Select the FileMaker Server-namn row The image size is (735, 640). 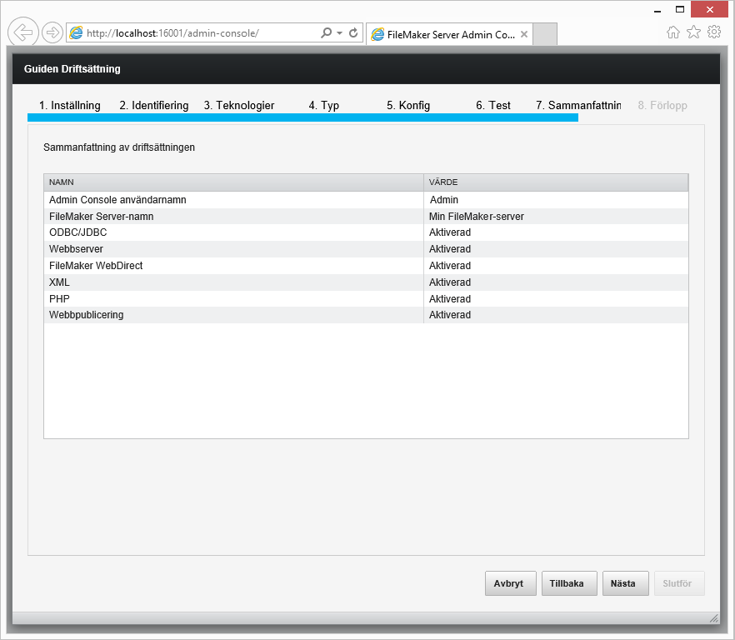[x=366, y=216]
